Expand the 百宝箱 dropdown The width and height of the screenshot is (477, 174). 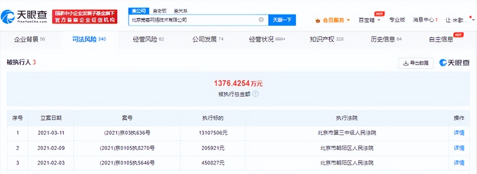pyautogui.click(x=370, y=20)
